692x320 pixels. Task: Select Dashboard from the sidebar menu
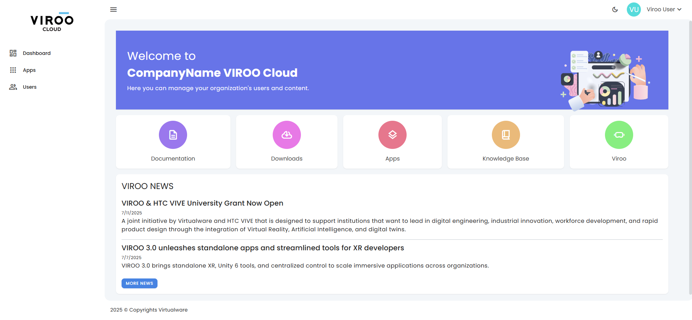pos(36,53)
